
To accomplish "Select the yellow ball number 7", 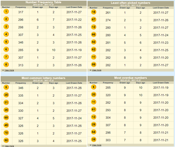I will click(x=6, y=57).
